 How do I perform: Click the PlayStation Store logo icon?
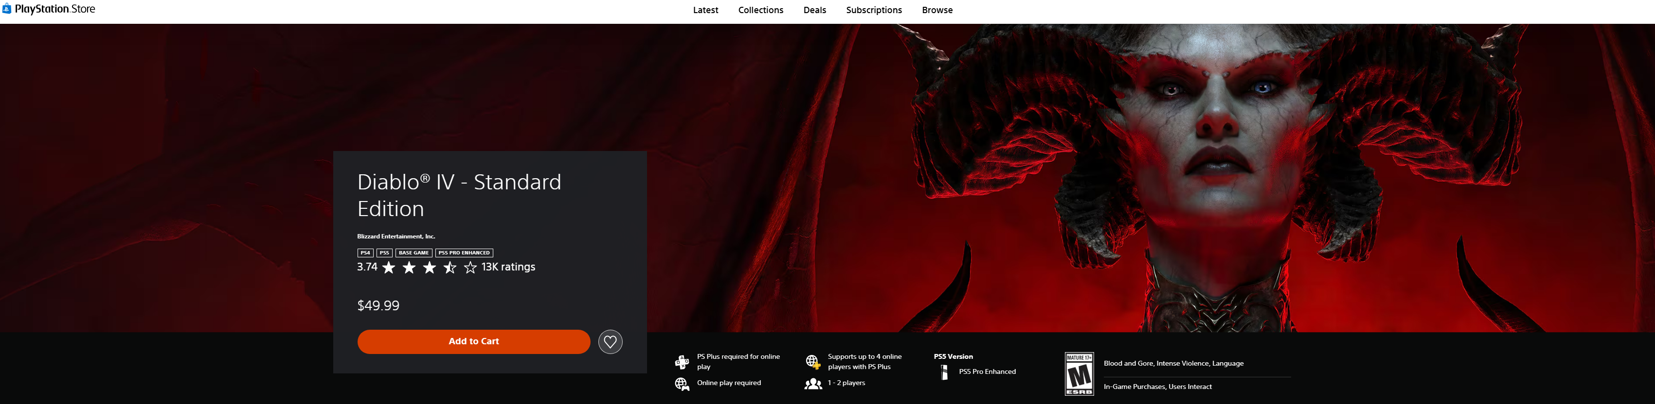(x=7, y=9)
